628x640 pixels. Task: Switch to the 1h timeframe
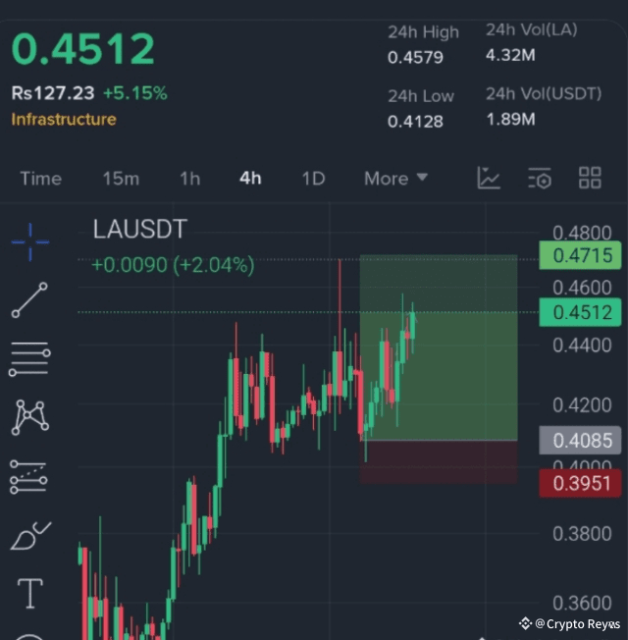190,179
